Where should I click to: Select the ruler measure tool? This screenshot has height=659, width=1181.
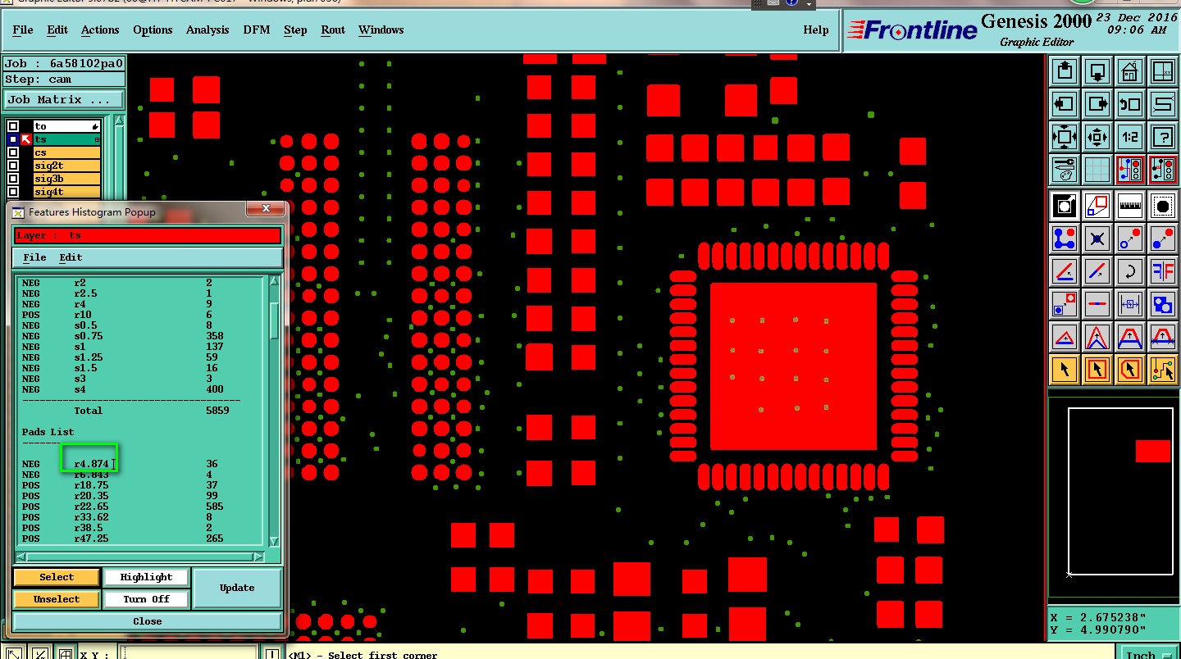1130,206
